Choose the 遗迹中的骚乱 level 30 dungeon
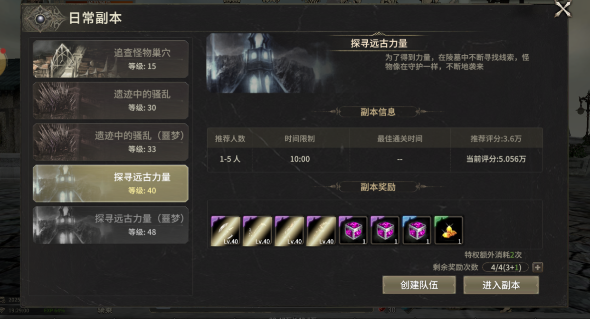The image size is (590, 319). point(110,100)
